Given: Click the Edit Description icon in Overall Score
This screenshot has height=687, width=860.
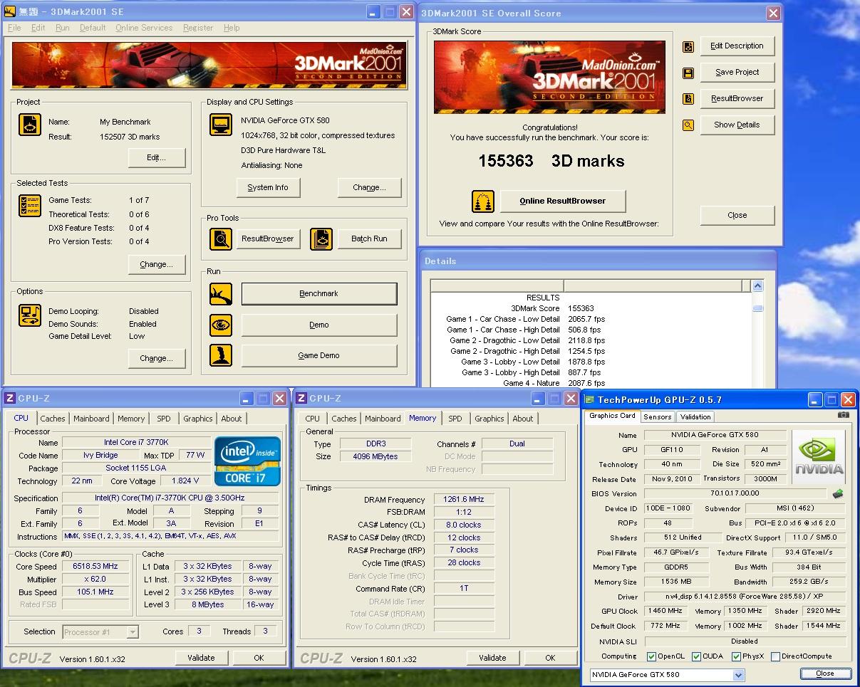Looking at the screenshot, I should click(x=688, y=46).
